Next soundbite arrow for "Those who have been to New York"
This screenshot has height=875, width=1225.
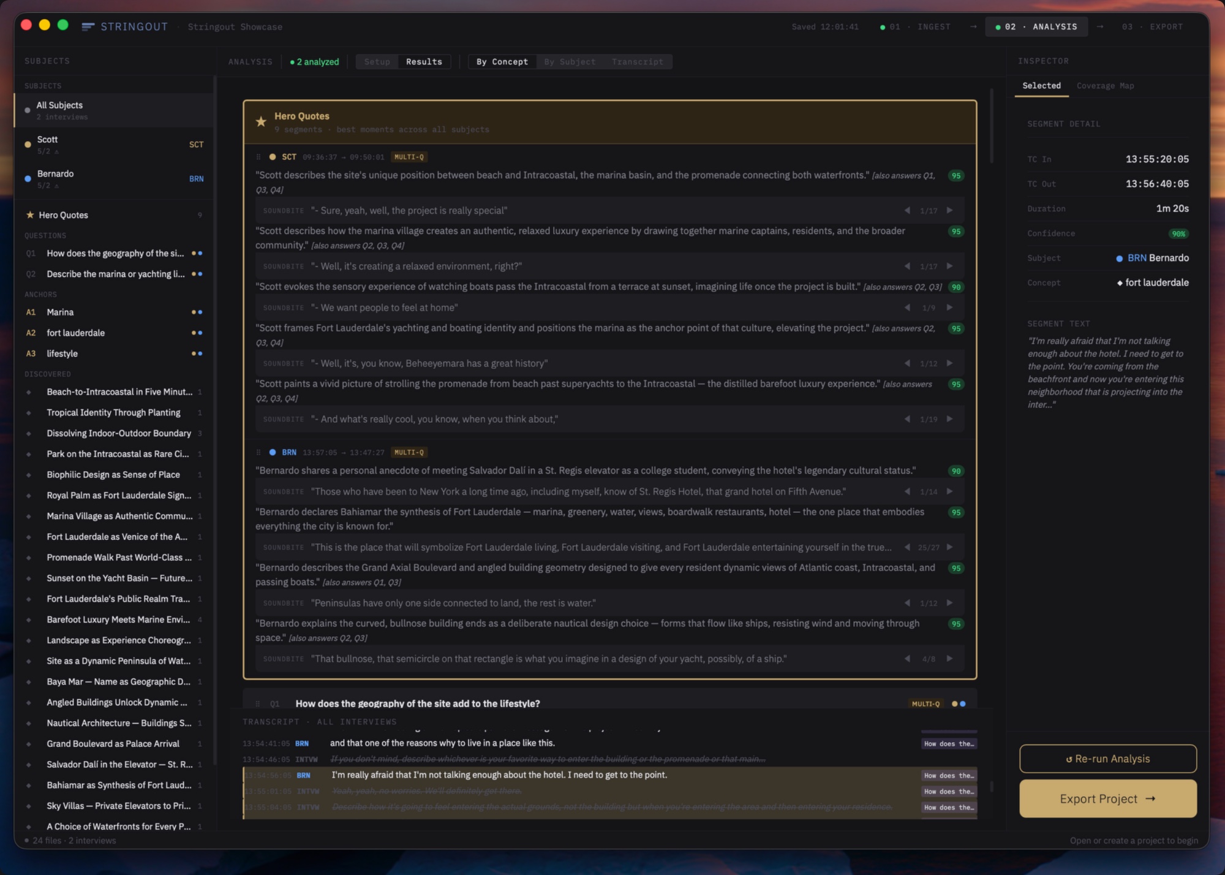[x=949, y=491]
